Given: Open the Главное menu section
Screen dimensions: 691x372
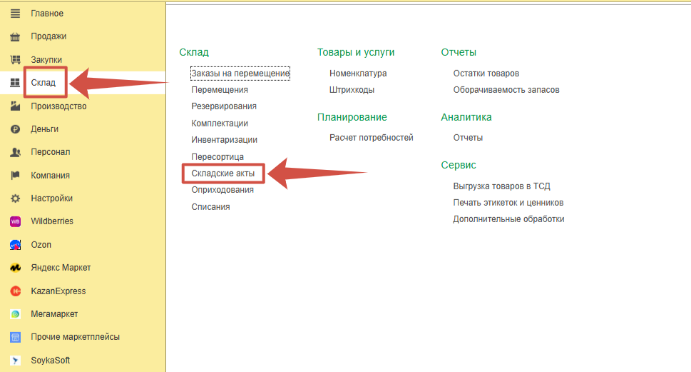Looking at the screenshot, I should coord(47,14).
